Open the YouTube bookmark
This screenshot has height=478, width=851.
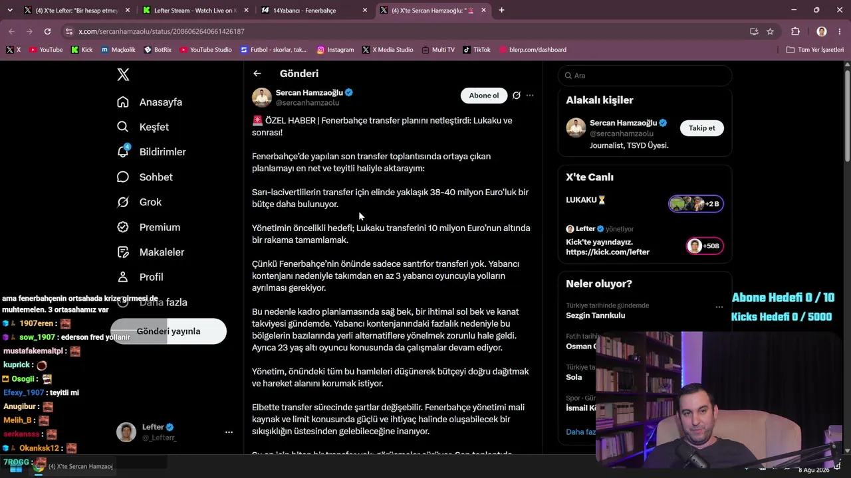[46, 50]
